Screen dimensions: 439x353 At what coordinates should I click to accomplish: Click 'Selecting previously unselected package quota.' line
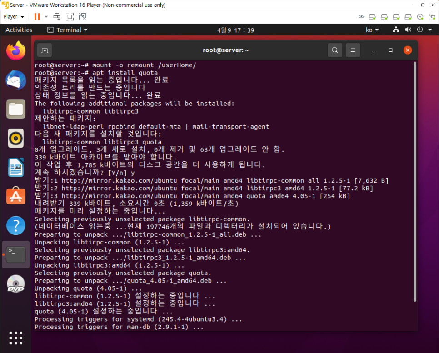click(x=123, y=273)
